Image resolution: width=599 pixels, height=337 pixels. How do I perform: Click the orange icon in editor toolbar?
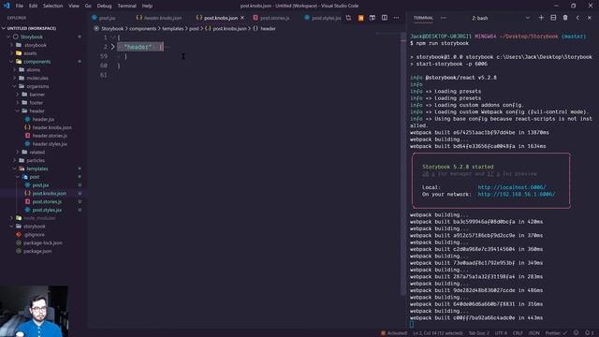360,18
